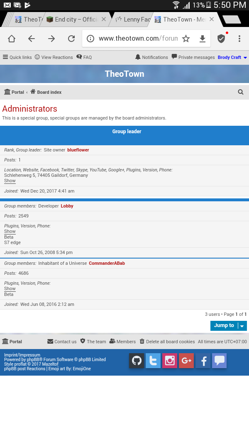Tap the download icon in address bar

tap(203, 39)
